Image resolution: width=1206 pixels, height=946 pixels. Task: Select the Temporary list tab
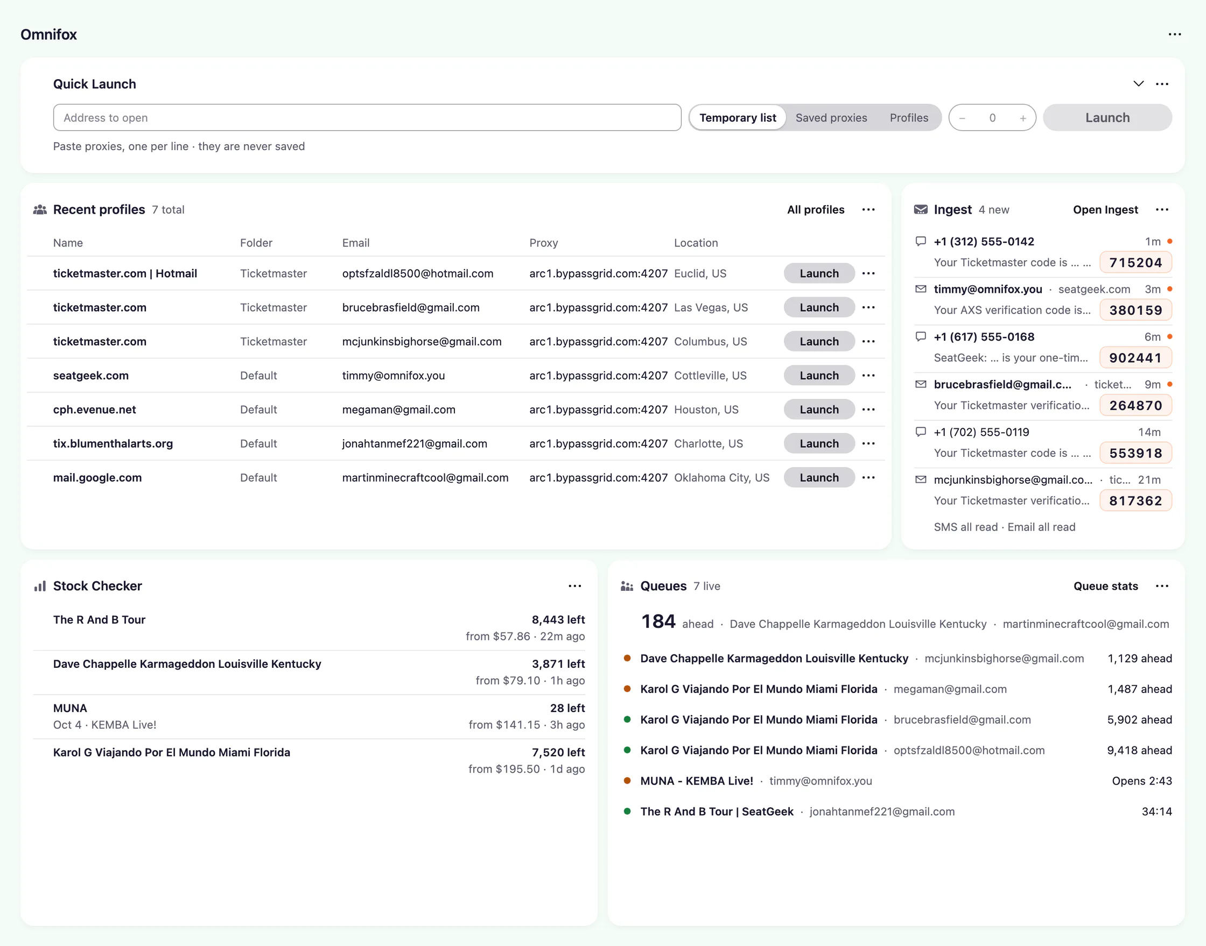point(738,118)
